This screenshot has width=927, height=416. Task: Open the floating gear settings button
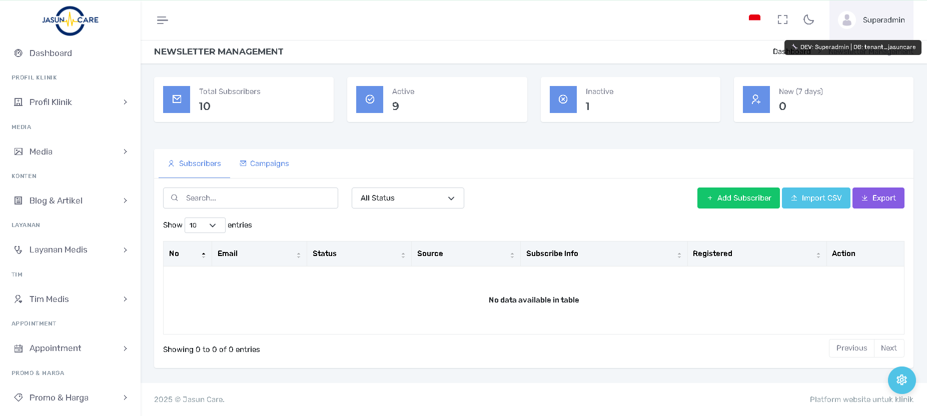pos(901,380)
